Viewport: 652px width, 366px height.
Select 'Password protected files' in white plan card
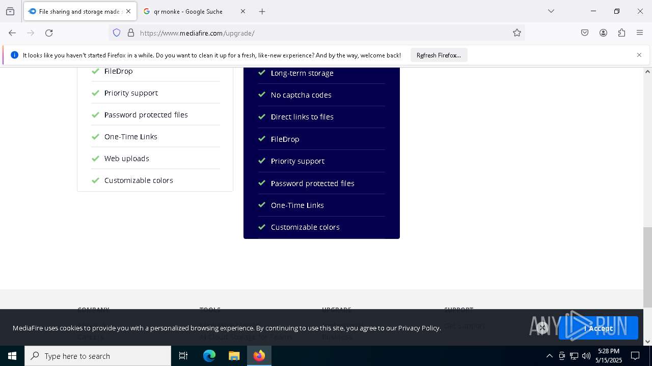point(146,115)
